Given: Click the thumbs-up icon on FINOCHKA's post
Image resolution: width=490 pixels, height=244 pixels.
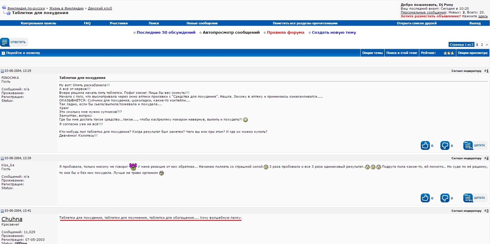Looking at the screenshot, I should 425,145.
